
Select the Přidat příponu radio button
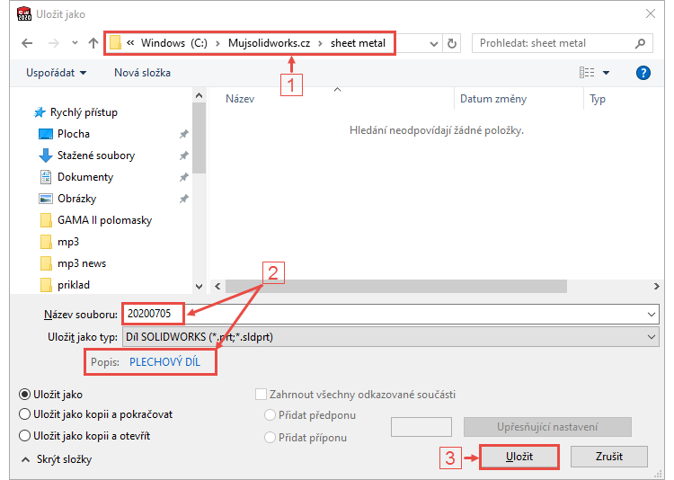point(270,438)
